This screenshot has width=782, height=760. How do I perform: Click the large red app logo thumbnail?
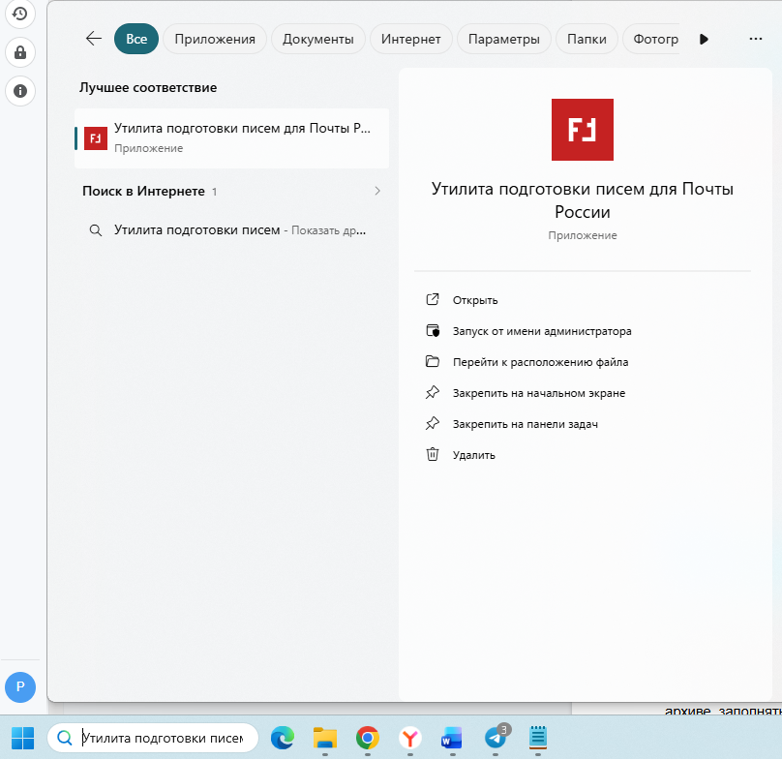(x=582, y=130)
